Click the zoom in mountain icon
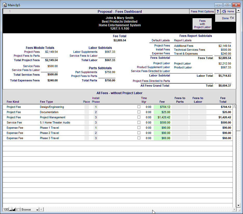This screenshot has width=243, height=214. click(x=14, y=210)
